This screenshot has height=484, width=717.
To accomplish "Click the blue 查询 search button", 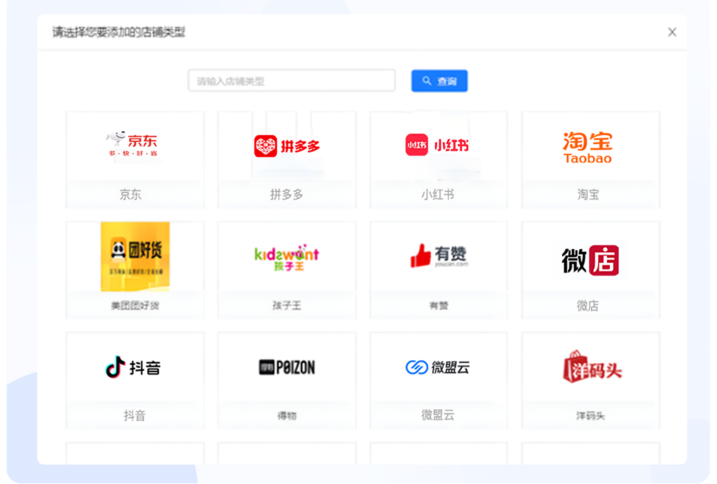I will click(x=439, y=81).
